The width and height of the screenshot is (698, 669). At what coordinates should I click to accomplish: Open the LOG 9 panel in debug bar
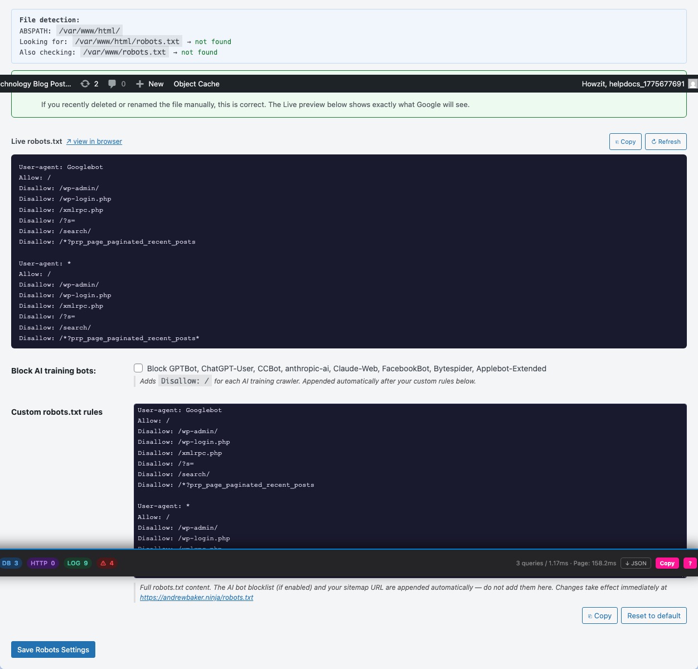pyautogui.click(x=77, y=563)
